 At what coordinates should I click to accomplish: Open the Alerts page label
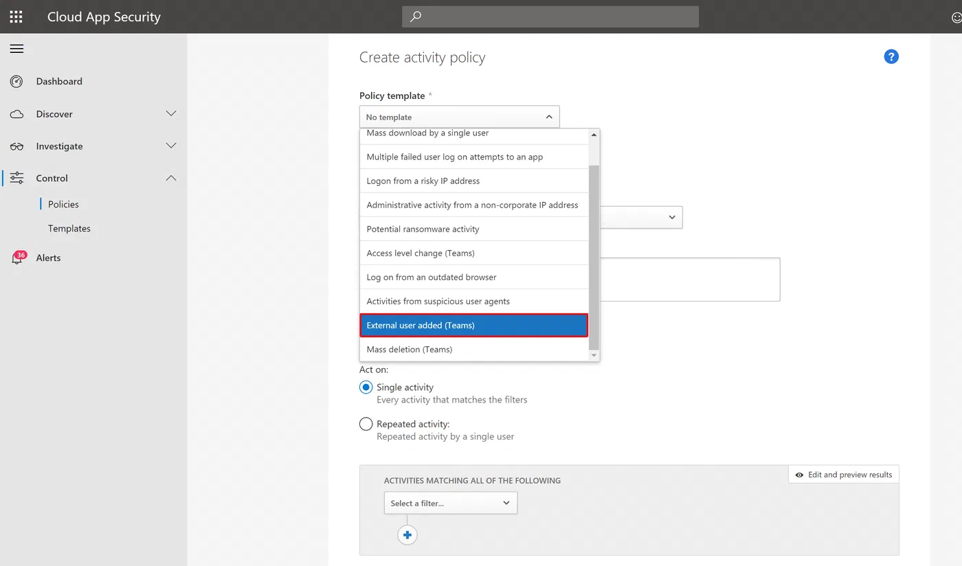click(x=48, y=258)
